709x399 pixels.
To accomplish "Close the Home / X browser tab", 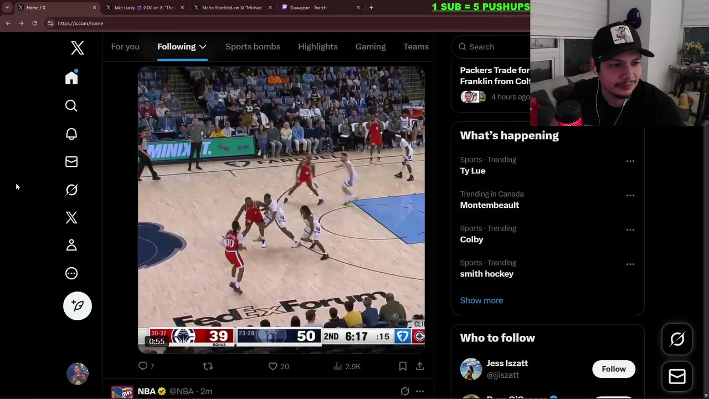I will tap(94, 8).
